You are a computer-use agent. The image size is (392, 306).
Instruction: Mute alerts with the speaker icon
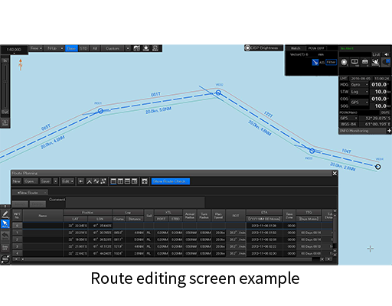point(387,54)
